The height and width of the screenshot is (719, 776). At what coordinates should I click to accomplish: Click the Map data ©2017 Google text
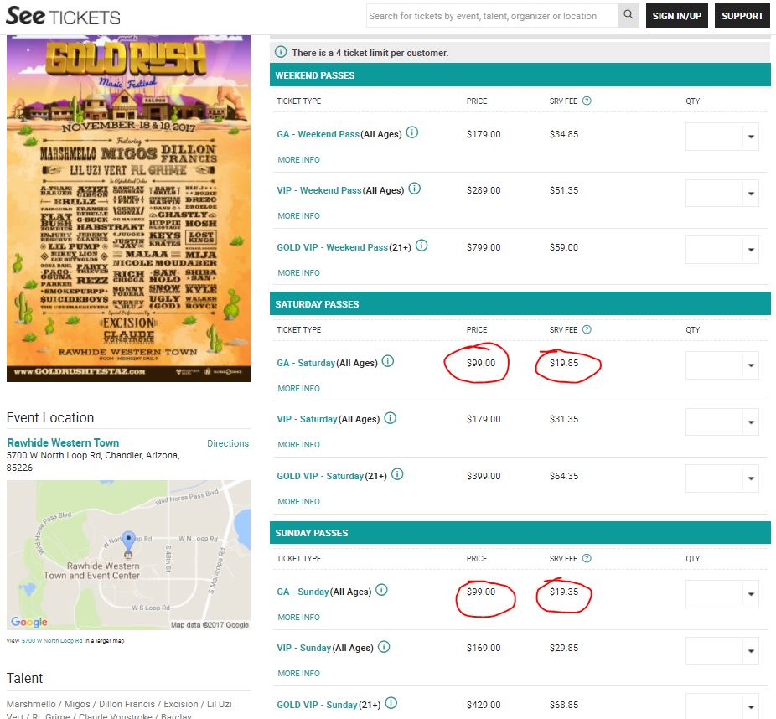tap(210, 625)
